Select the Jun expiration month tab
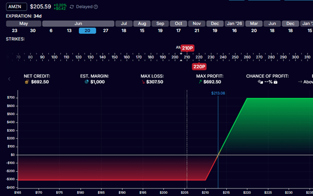 [78, 23]
